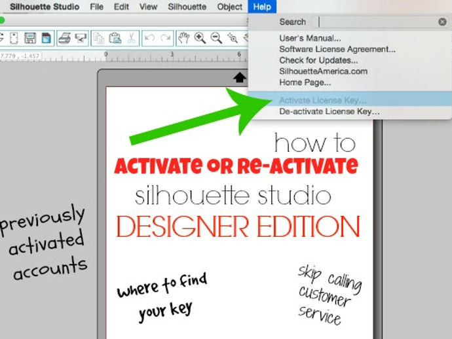The width and height of the screenshot is (452, 339).
Task: Select the 'DESIGNER EDITION' text on canvas
Action: (238, 226)
